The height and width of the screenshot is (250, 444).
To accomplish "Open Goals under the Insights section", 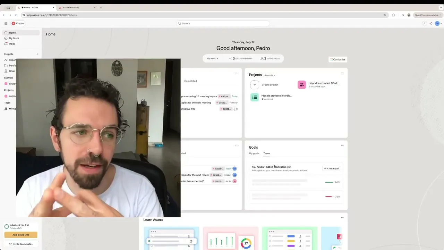I will (12, 71).
